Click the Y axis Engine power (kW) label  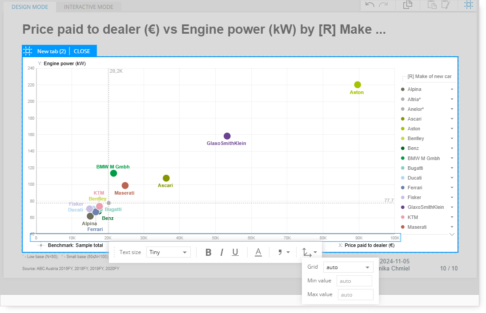(64, 64)
